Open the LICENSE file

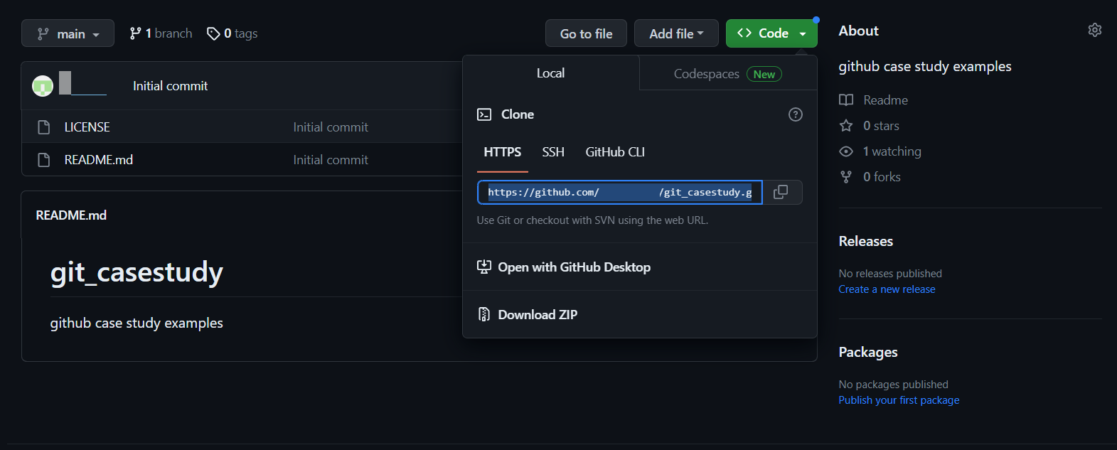tap(87, 127)
